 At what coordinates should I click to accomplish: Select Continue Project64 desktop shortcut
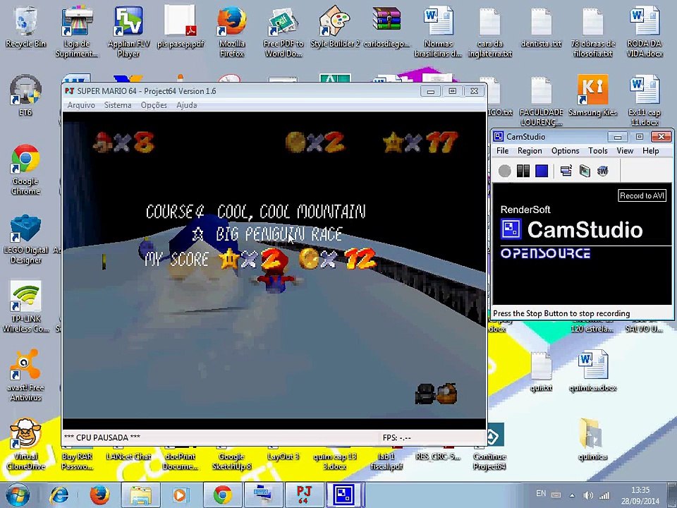click(x=490, y=447)
